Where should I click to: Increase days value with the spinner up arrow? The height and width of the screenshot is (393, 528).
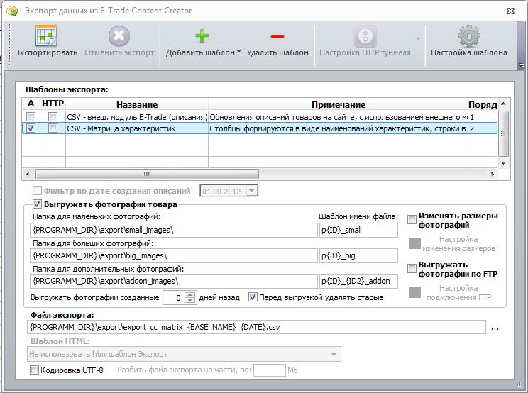click(190, 294)
